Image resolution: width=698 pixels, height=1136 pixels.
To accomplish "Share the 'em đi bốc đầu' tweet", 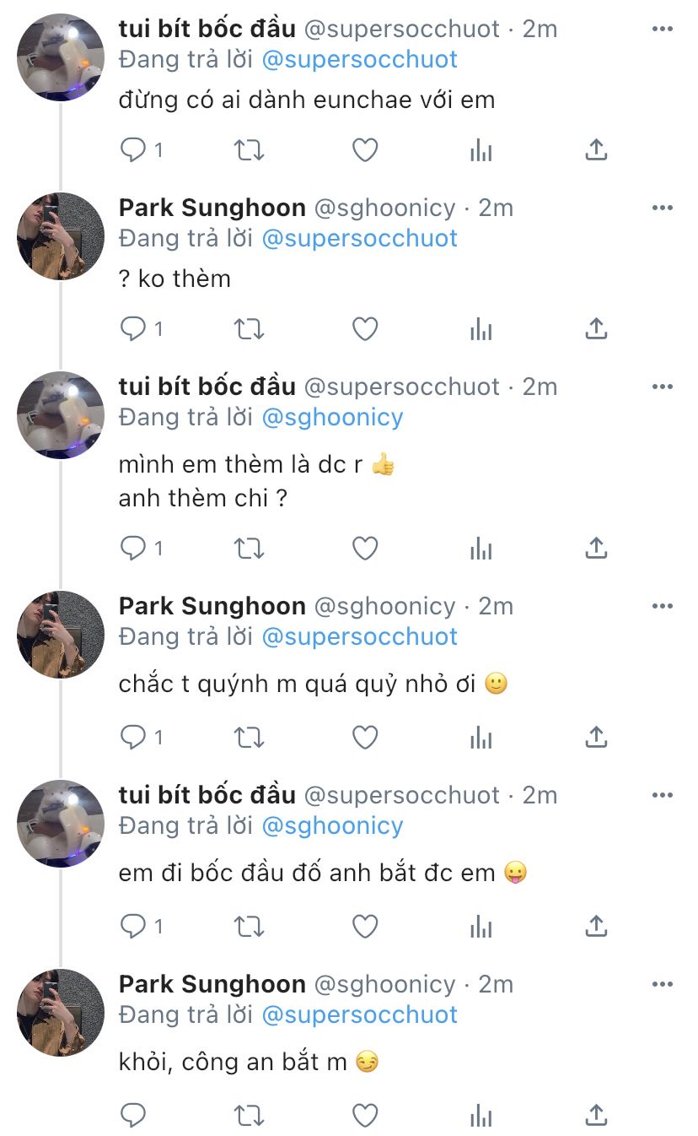I will point(596,927).
